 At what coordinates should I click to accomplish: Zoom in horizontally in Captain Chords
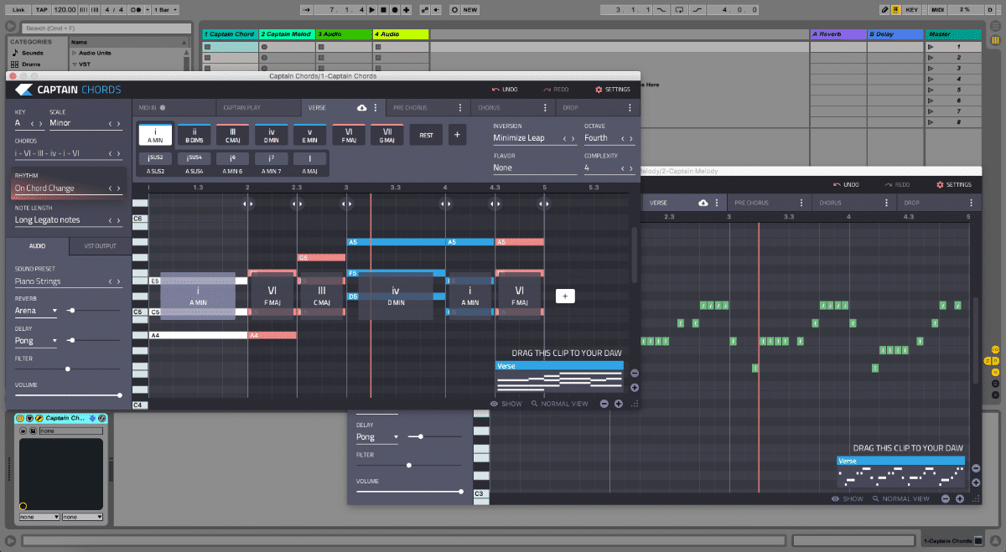619,404
